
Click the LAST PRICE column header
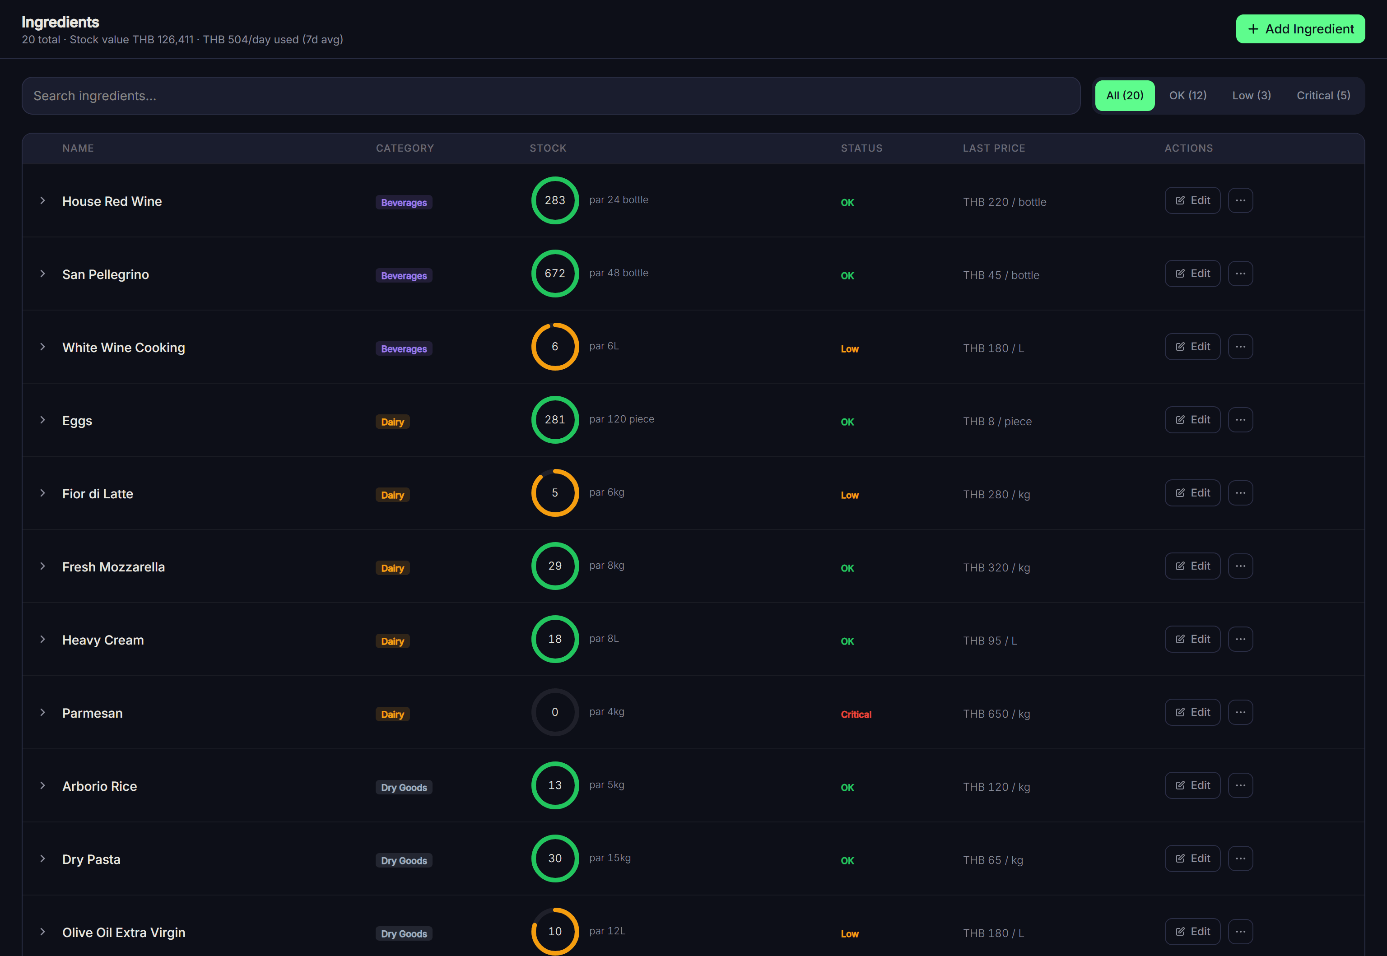click(x=993, y=148)
